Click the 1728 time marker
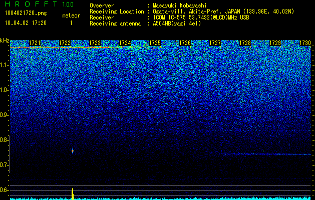Viewport: 315px width, 200px height. pos(245,43)
